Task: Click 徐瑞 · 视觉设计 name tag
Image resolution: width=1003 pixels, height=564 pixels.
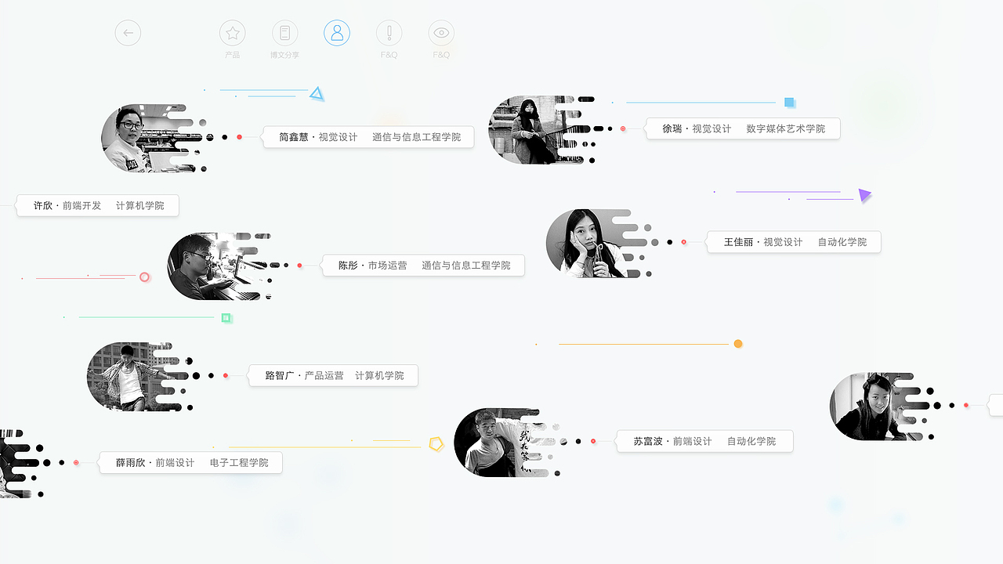Action: [x=742, y=128]
